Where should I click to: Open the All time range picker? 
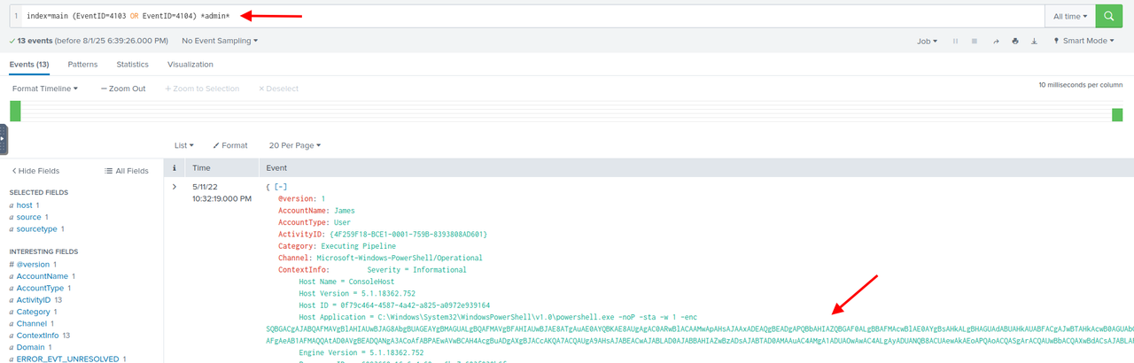(x=1069, y=16)
